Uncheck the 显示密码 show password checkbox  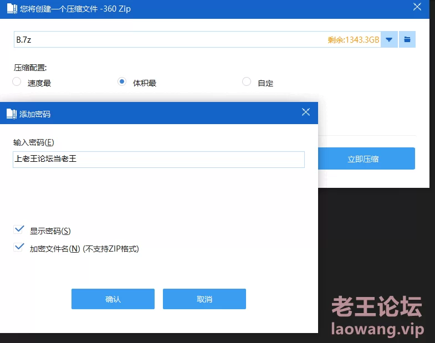click(x=20, y=229)
